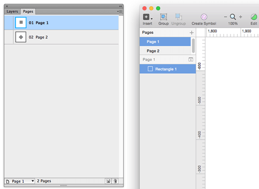Click the Page 1 square thumbnail
This screenshot has height=189, width=259.
(x=21, y=22)
